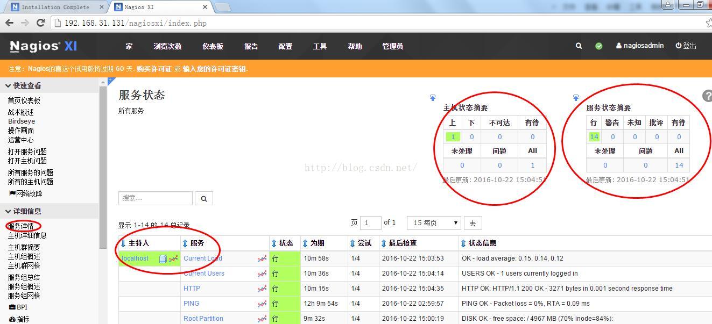The image size is (712, 324).
Task: Sort table by 最后检查 column arrow
Action: coord(384,243)
